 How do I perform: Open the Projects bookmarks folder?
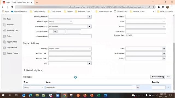(68, 11)
